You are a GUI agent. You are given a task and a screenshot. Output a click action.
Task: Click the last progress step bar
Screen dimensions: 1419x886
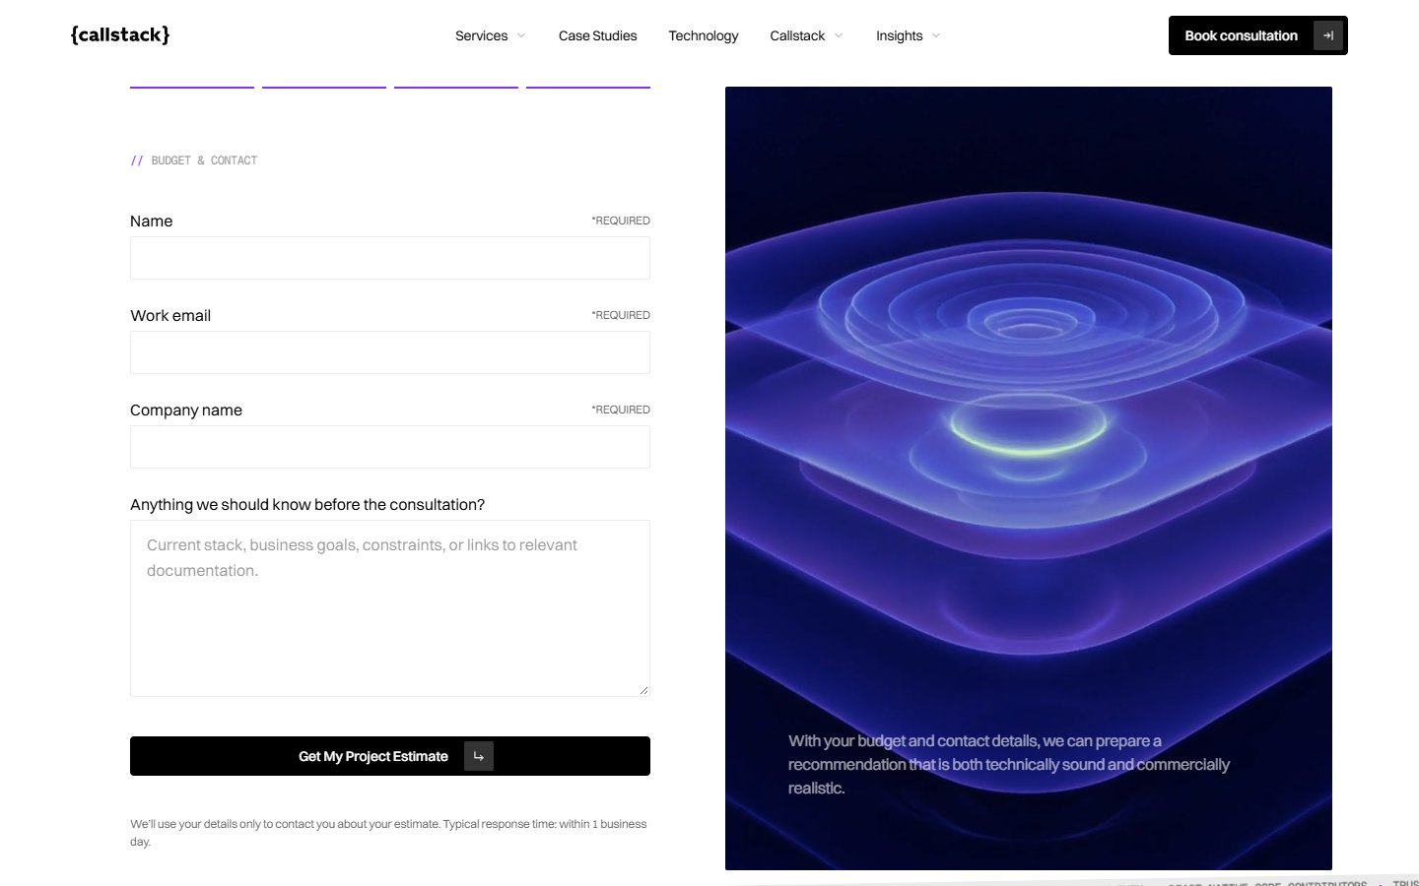point(588,87)
